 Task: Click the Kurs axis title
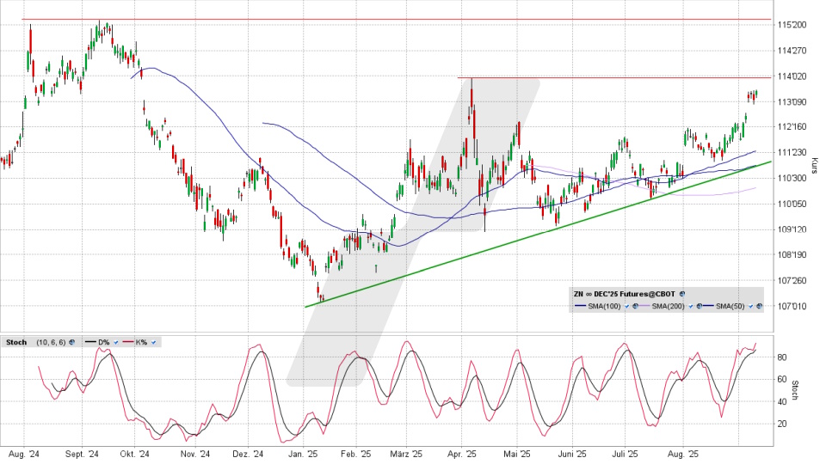815,166
